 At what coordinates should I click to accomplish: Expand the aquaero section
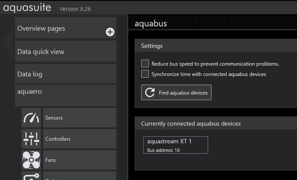pos(66,92)
